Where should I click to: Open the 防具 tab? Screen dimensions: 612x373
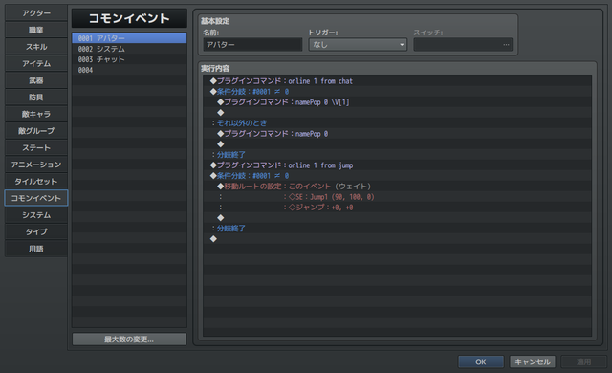pos(36,98)
